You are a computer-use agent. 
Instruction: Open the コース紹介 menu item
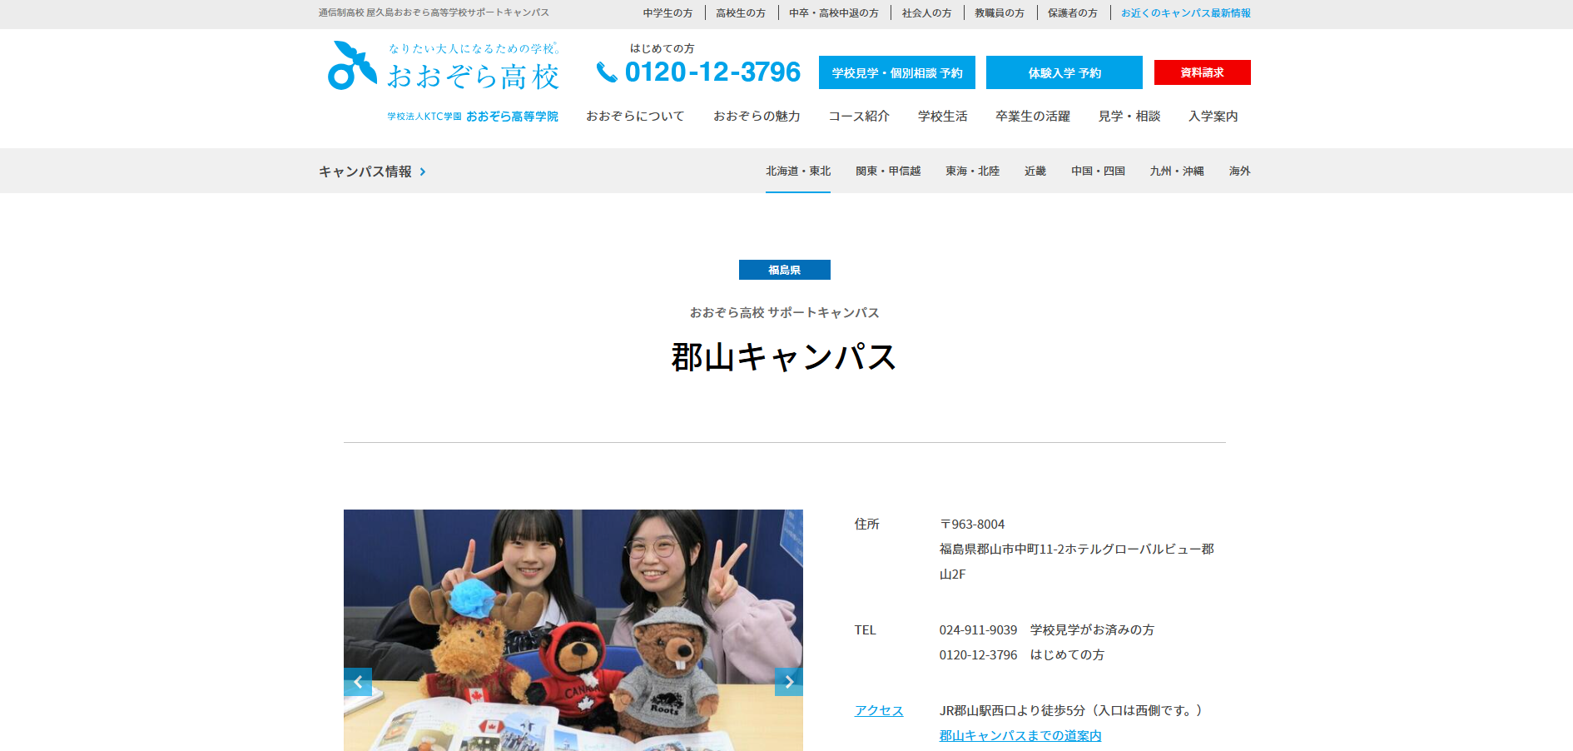(x=859, y=117)
